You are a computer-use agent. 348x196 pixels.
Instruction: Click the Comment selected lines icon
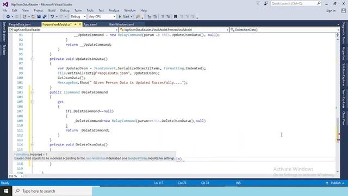(x=163, y=16)
